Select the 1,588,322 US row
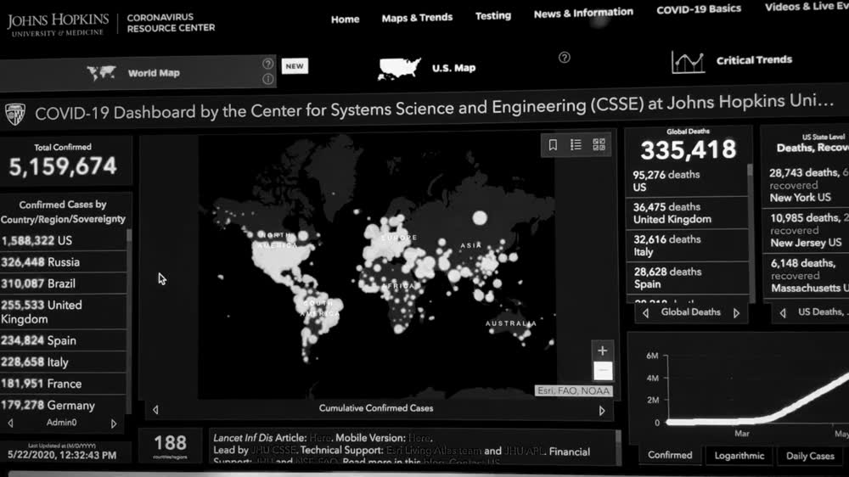Image resolution: width=849 pixels, height=477 pixels. click(64, 241)
